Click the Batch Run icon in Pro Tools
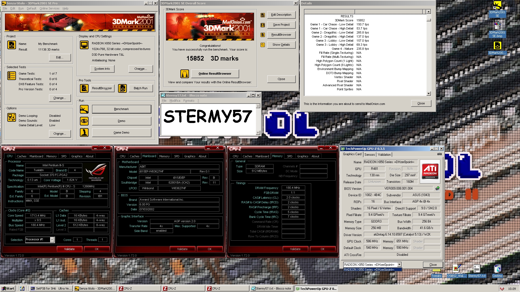This screenshot has height=292, width=520. click(x=122, y=88)
